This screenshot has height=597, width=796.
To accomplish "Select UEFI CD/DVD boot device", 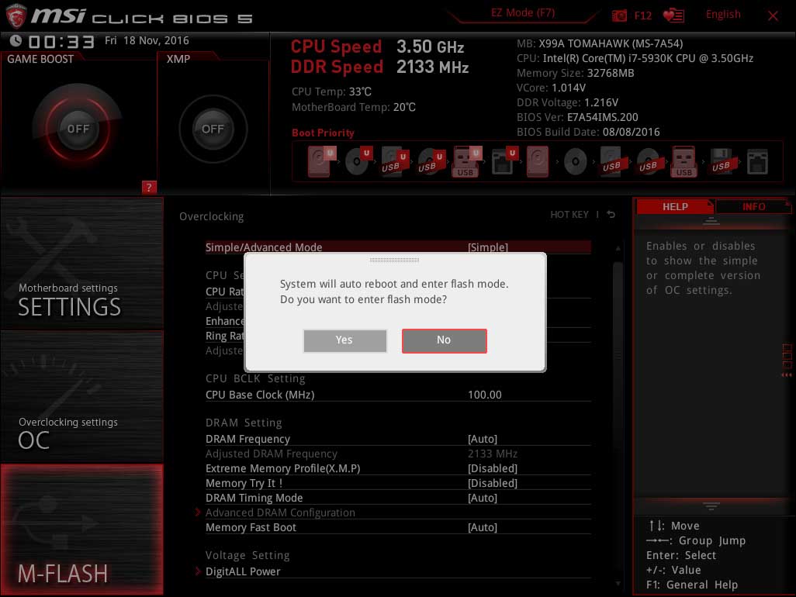I will pyautogui.click(x=358, y=161).
